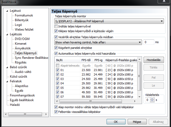This screenshot has height=127, width=171.
Task: Click the FPS-ig column header
Action: click(98, 60)
